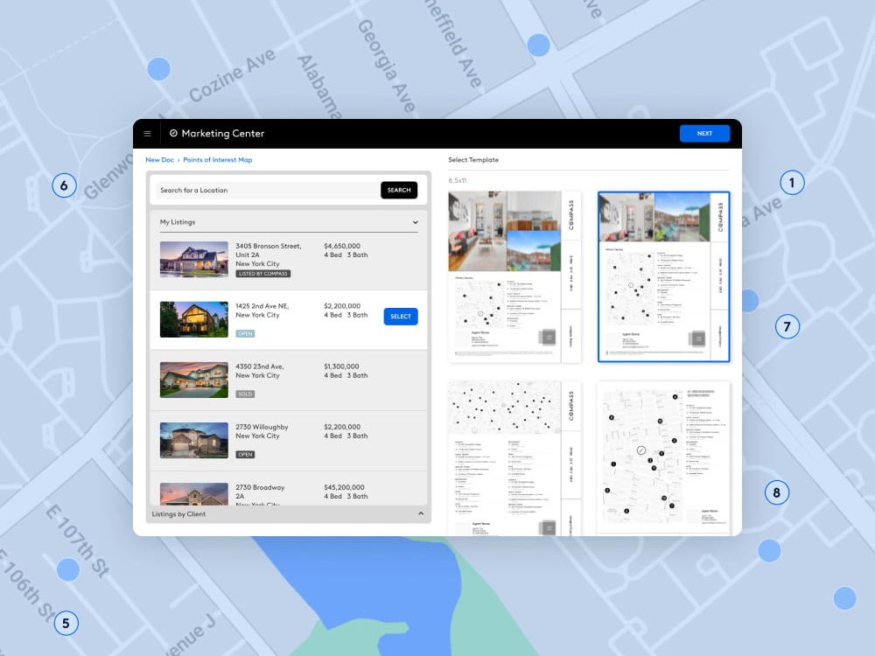Screen dimensions: 875x656
Task: Go to New Doc breadcrumb
Action: pos(159,160)
